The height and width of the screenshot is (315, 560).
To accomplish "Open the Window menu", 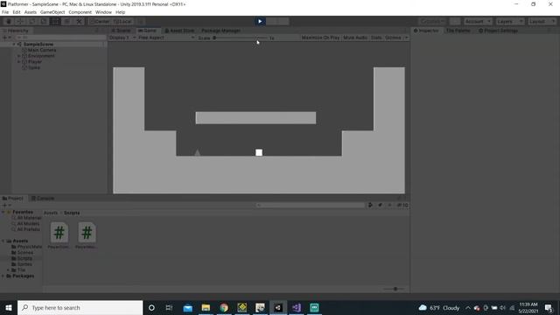I will 103,12.
